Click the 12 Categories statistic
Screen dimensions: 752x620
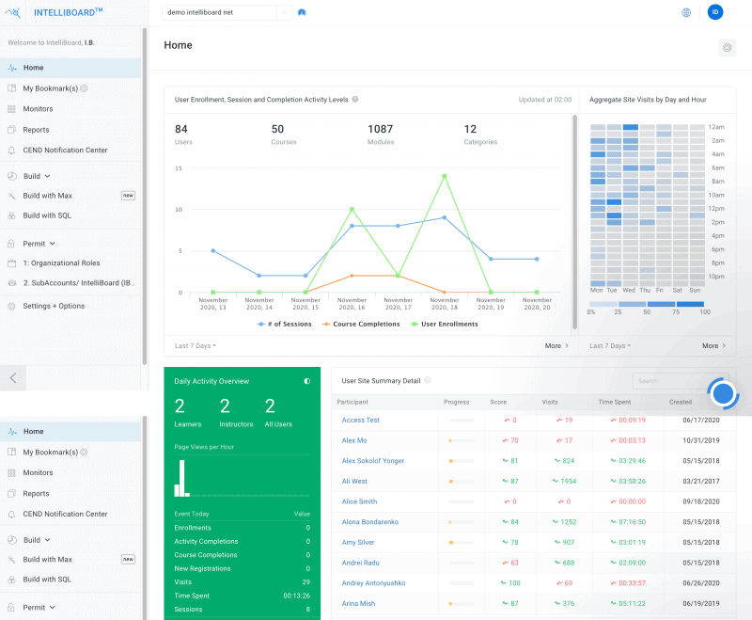click(480, 135)
